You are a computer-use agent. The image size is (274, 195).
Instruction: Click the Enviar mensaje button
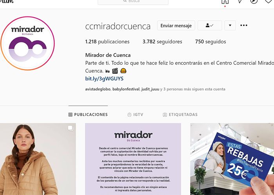point(176,25)
